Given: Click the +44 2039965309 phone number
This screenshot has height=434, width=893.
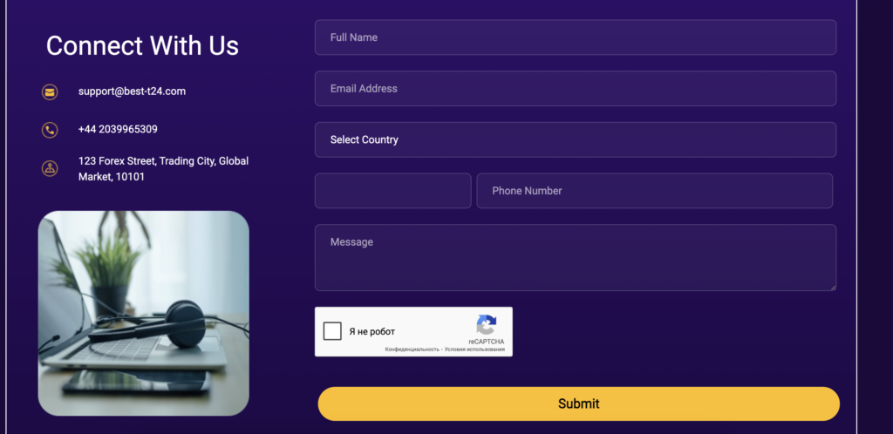Looking at the screenshot, I should coord(118,129).
